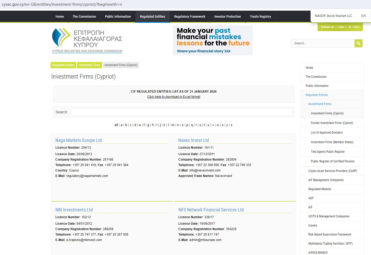Open Public Register of Certified Persons

point(332,161)
